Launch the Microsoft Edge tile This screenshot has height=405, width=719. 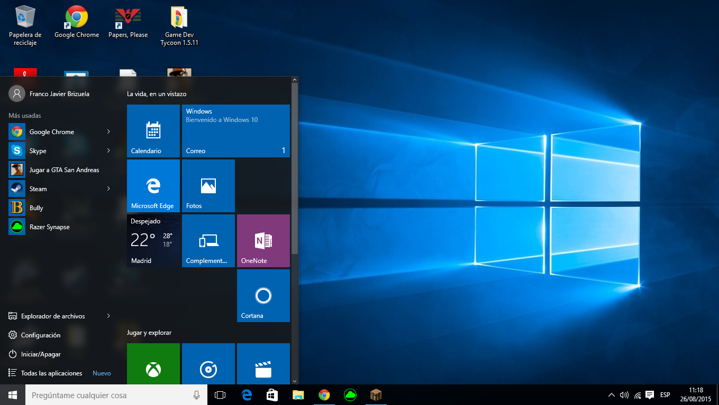coord(153,186)
